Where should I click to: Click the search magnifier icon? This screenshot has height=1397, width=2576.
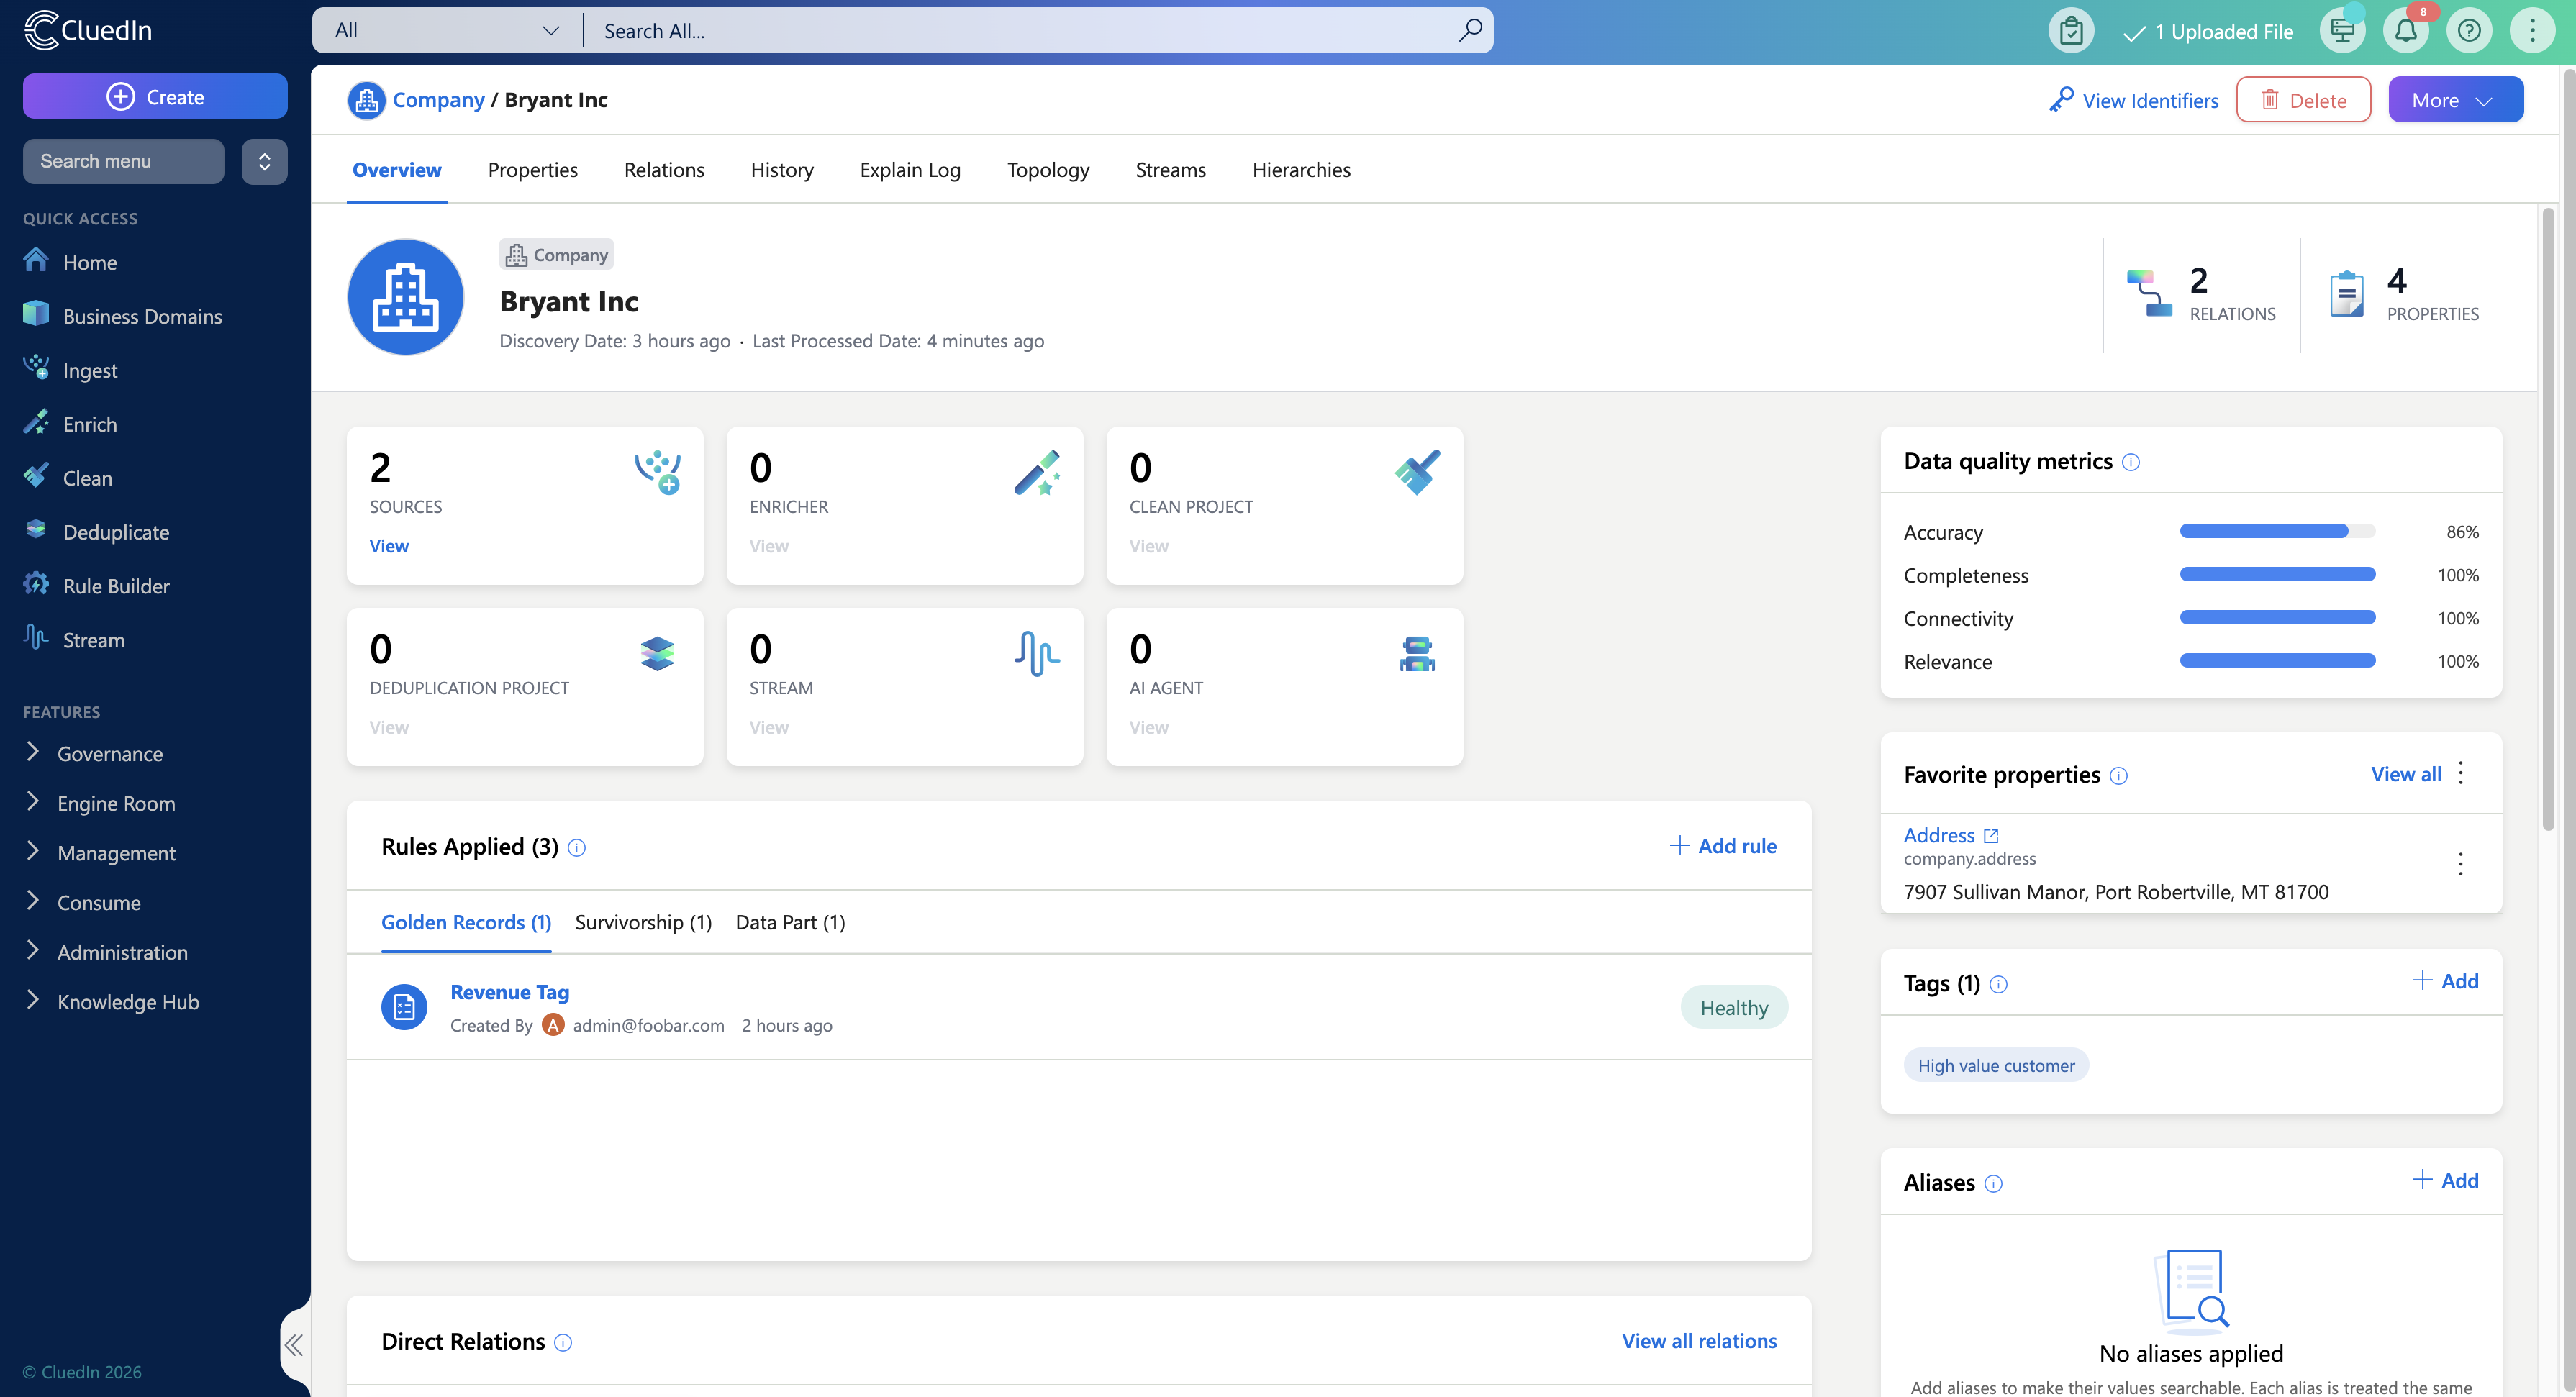(1469, 30)
